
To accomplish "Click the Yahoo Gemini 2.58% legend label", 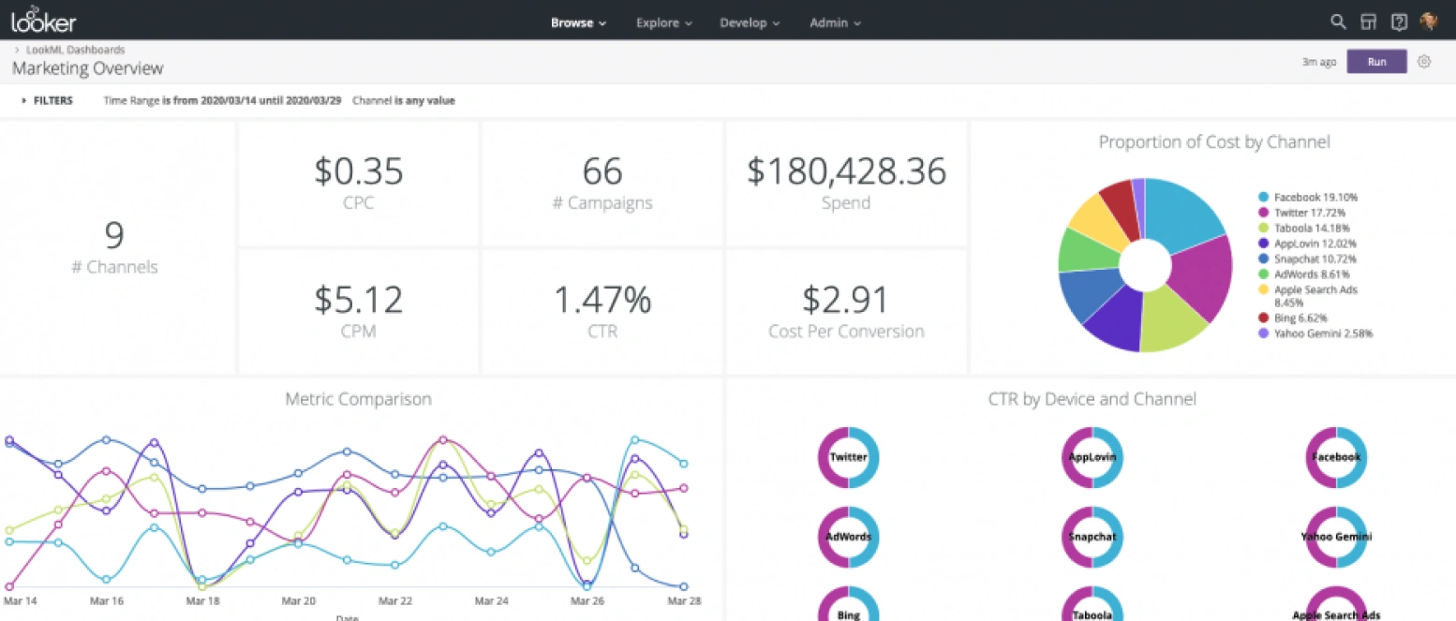I will 1323,333.
